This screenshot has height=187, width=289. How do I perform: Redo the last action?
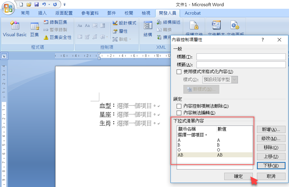[55, 4]
